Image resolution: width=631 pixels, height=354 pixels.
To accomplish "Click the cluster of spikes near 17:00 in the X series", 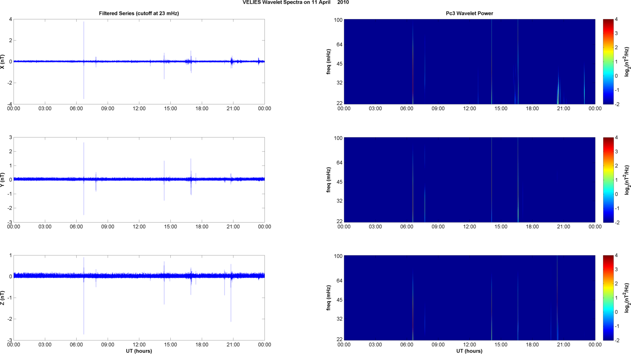I will click(191, 62).
